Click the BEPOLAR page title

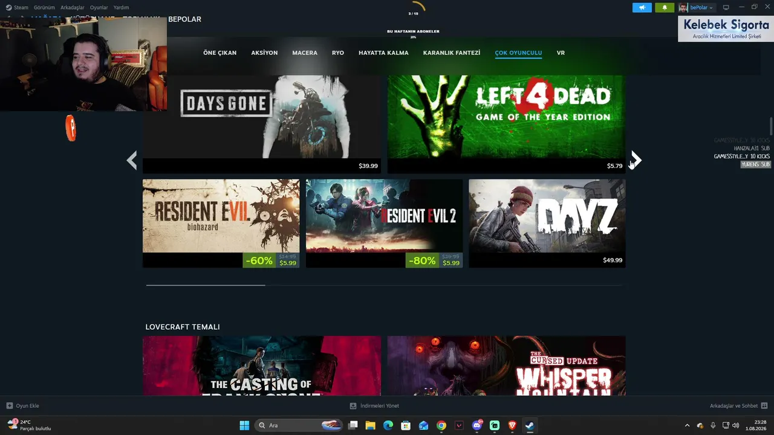pyautogui.click(x=184, y=19)
